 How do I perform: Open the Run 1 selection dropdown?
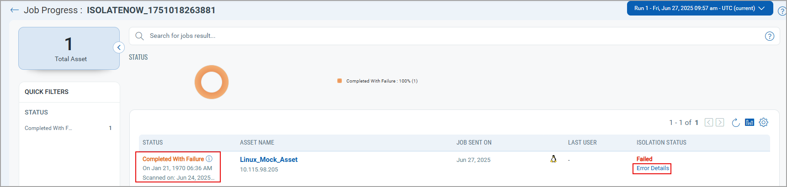pyautogui.click(x=700, y=8)
